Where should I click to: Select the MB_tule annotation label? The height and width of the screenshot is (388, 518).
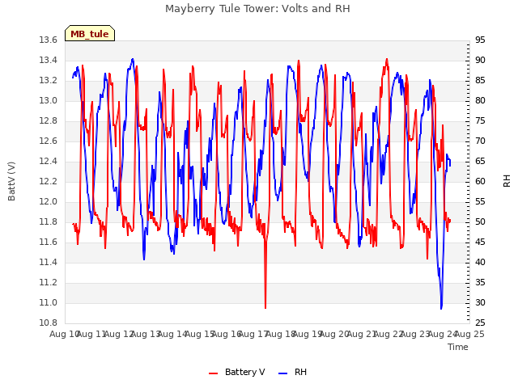[x=90, y=34]
